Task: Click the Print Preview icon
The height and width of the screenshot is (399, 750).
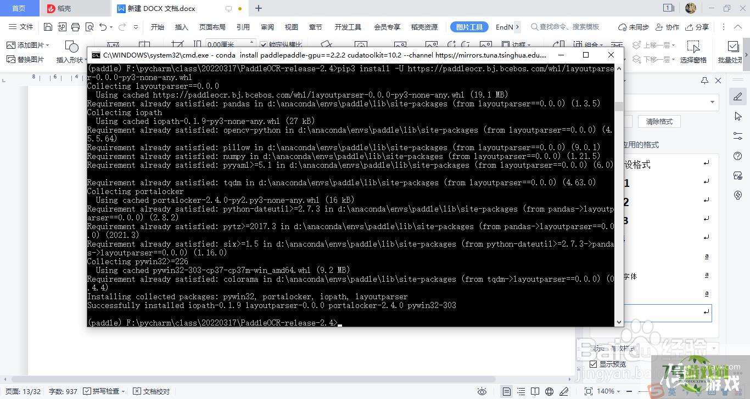Action: (89, 27)
